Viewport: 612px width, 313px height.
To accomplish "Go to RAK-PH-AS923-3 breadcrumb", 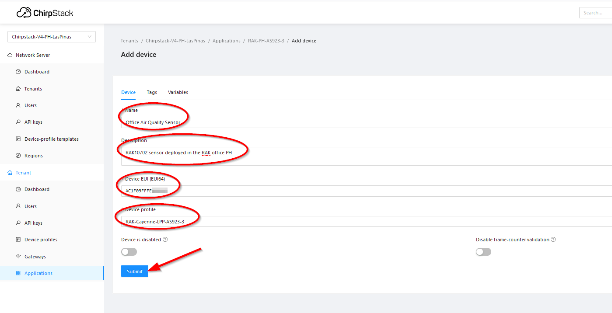I will [x=266, y=41].
